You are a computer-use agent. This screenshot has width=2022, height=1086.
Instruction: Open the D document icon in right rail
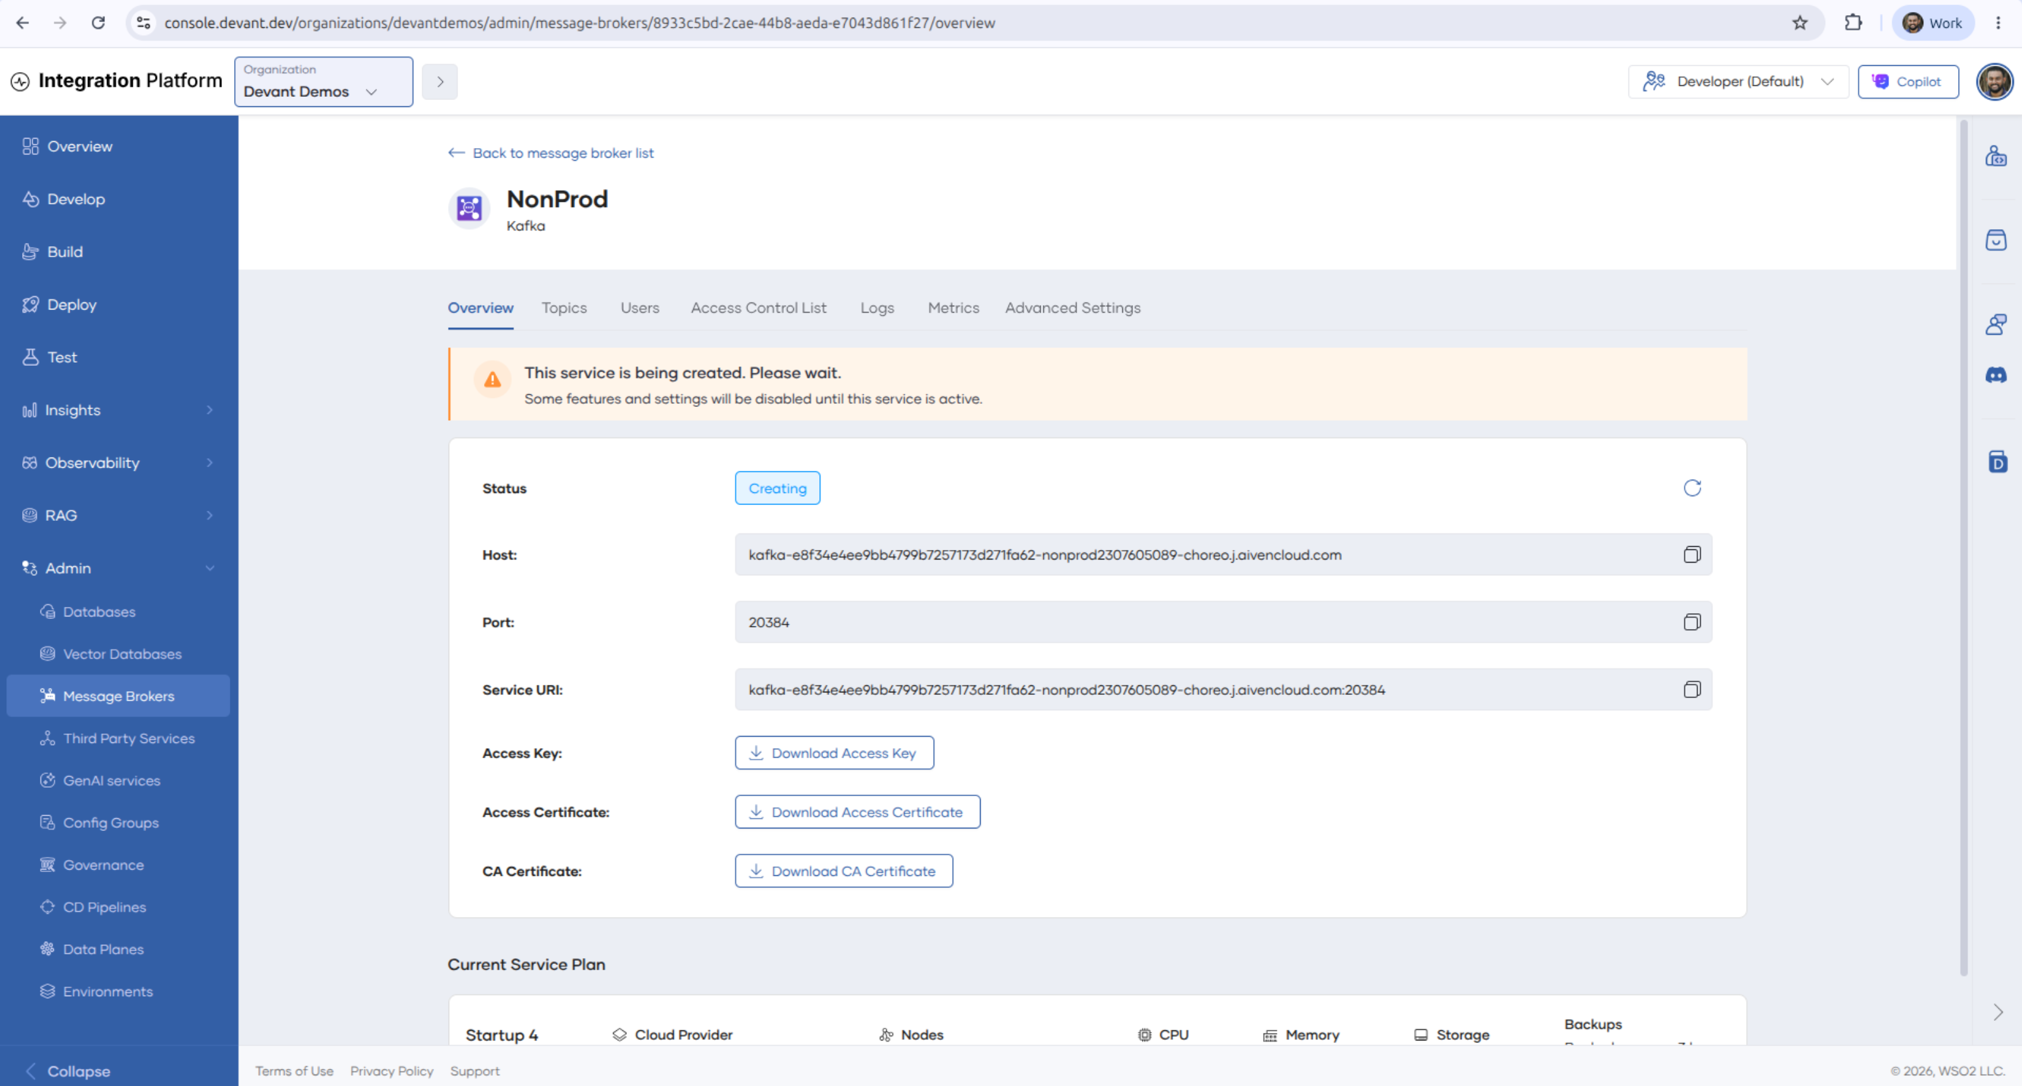1997,462
